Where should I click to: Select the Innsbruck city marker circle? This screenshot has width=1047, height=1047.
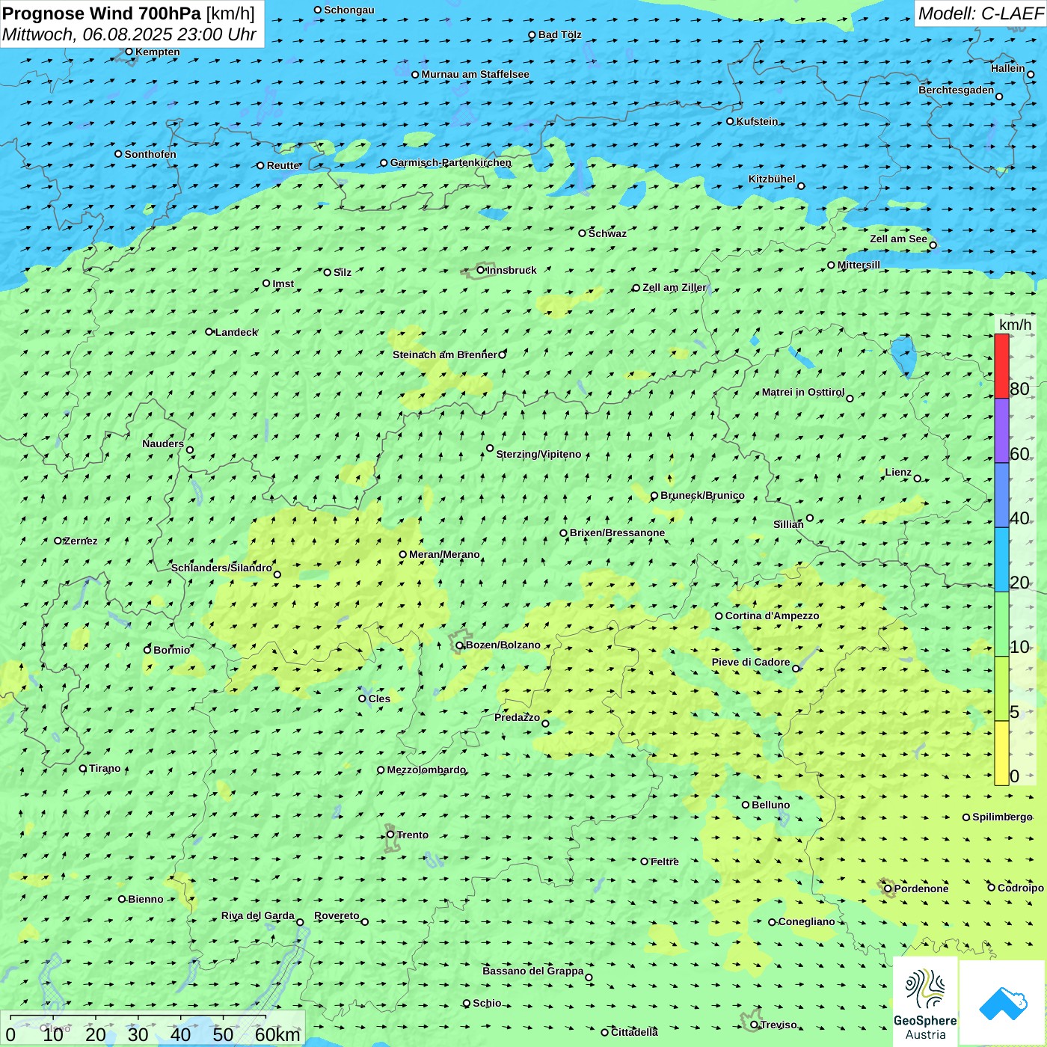(481, 270)
